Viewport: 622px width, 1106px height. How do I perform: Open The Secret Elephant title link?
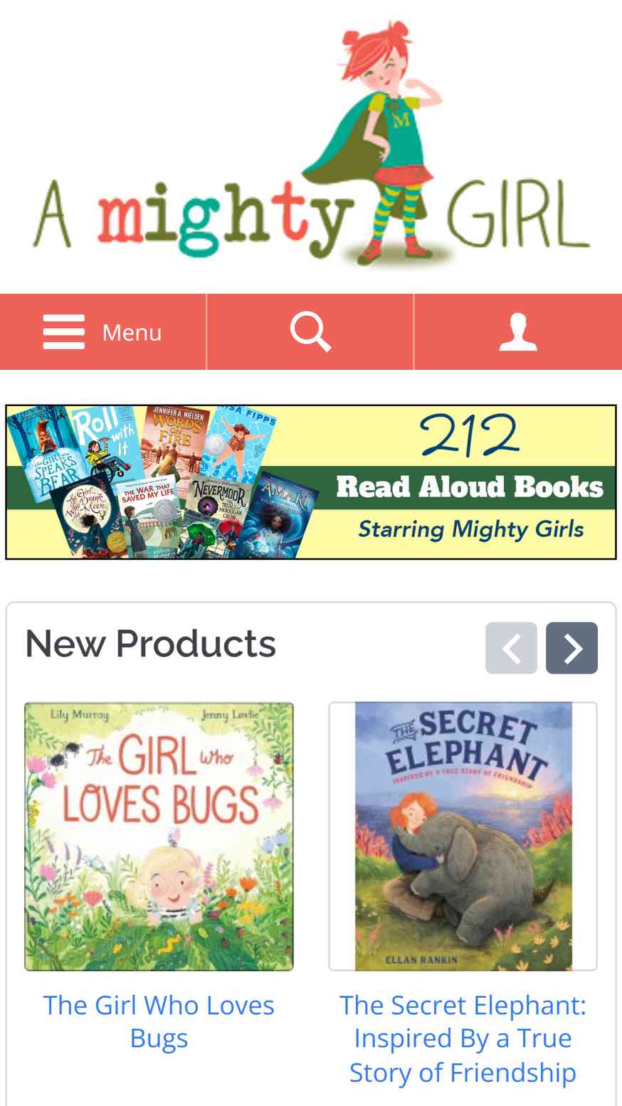coord(463,1038)
